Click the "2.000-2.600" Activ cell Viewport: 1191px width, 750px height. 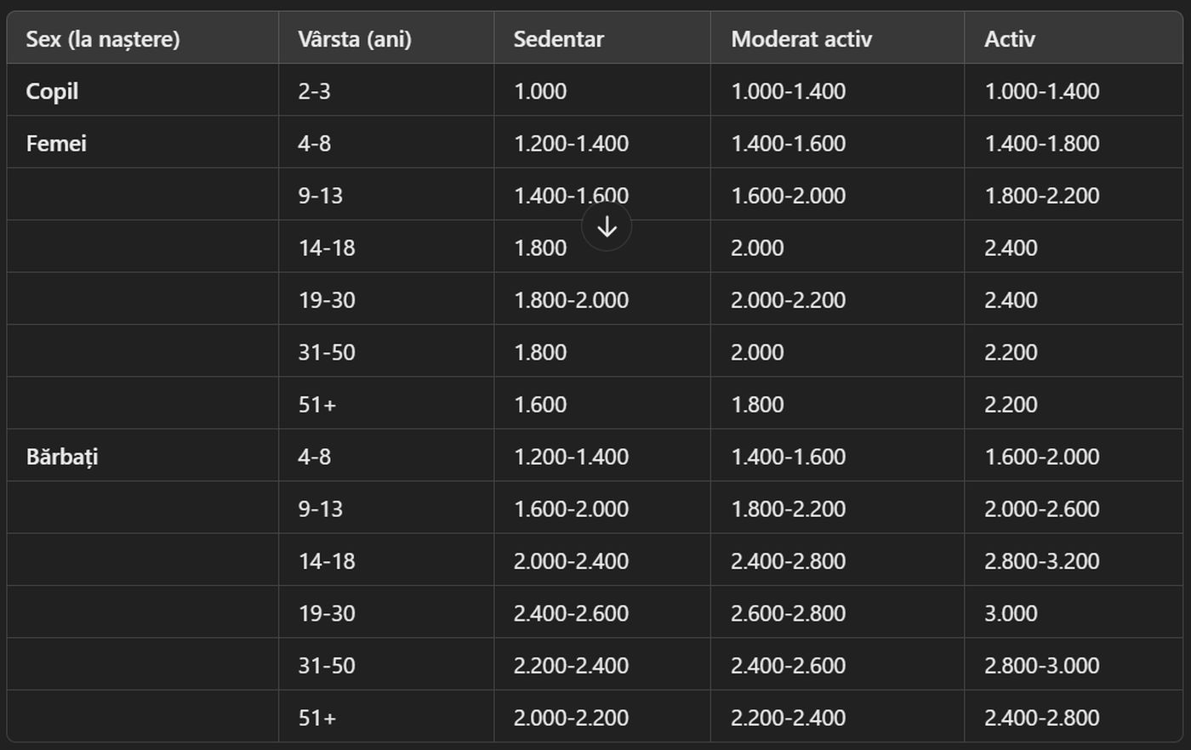tap(1041, 509)
